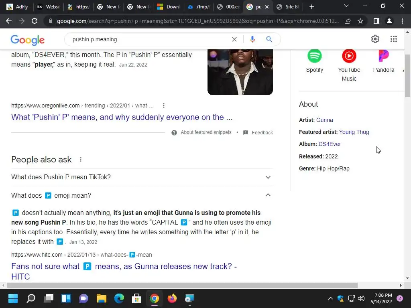The image size is (411, 308).
Task: Share this page from address bar
Action: 348,21
